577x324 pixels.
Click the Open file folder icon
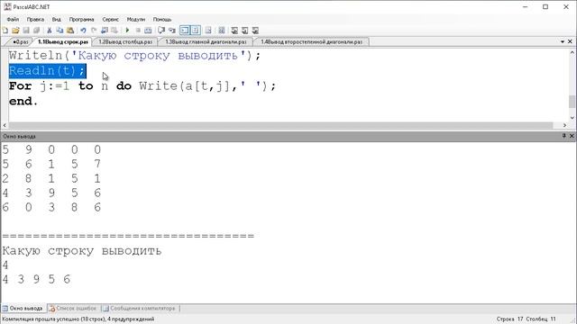pos(15,31)
